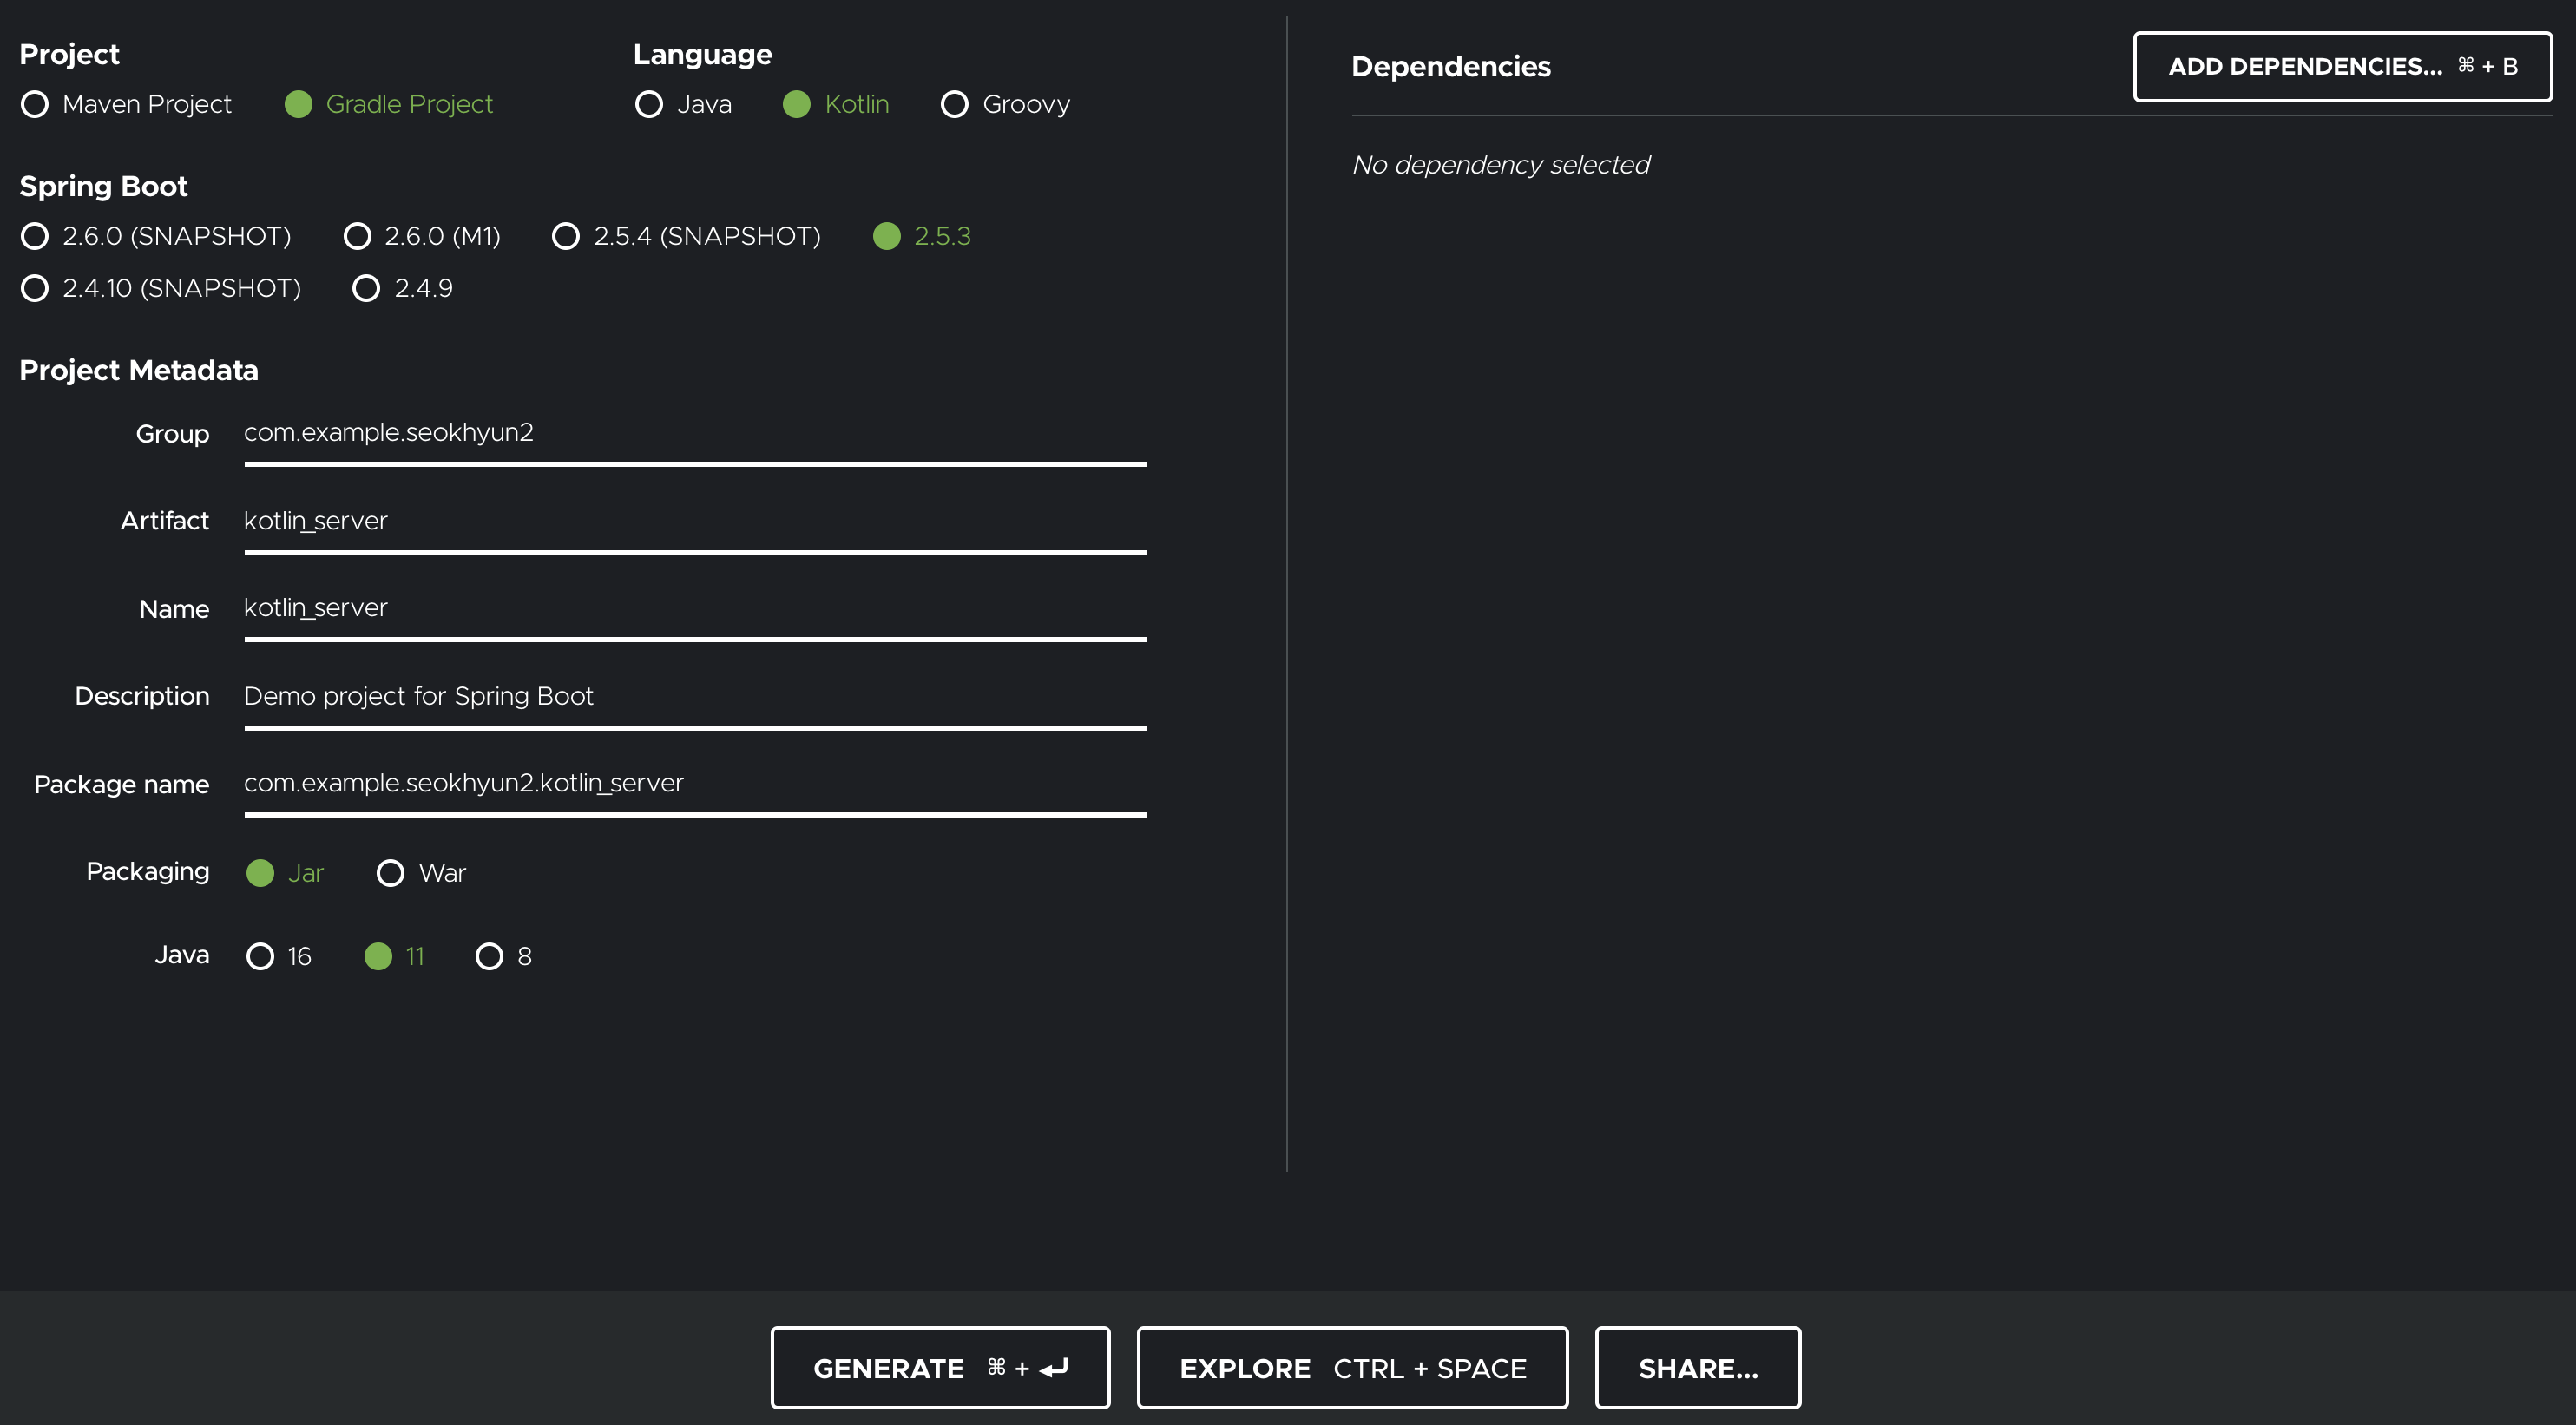Select Java version 16
This screenshot has height=1425, width=2576.
[x=260, y=956]
